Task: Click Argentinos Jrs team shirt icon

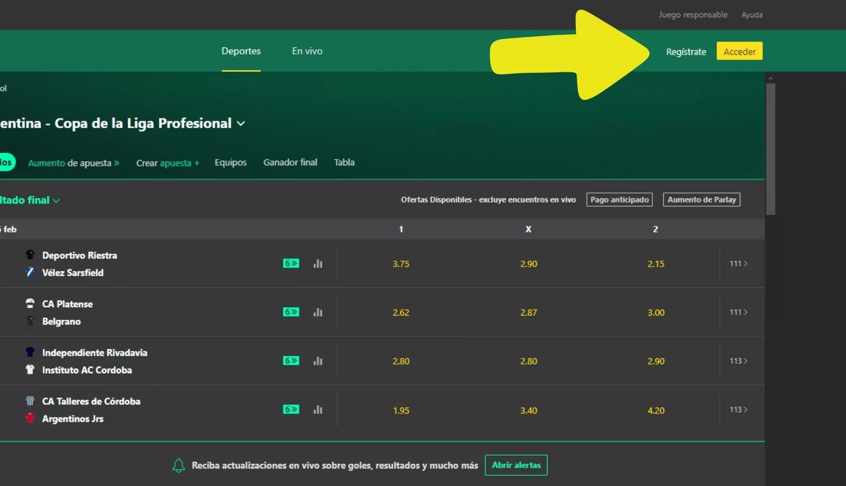Action: 30,418
